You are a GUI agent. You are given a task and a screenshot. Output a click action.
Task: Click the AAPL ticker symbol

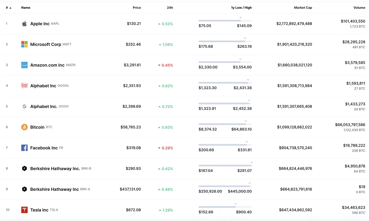pyautogui.click(x=55, y=24)
